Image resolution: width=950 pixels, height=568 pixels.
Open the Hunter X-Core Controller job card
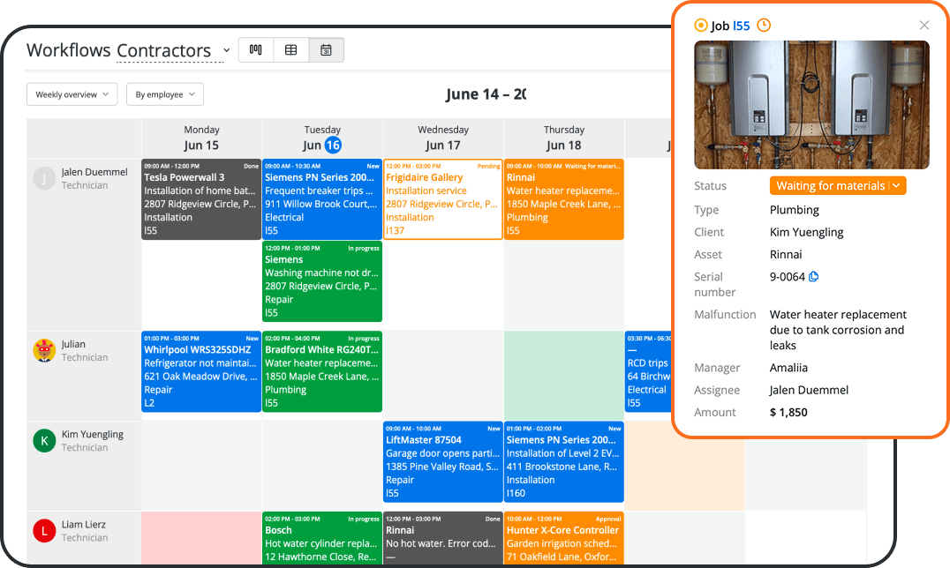[563, 538]
